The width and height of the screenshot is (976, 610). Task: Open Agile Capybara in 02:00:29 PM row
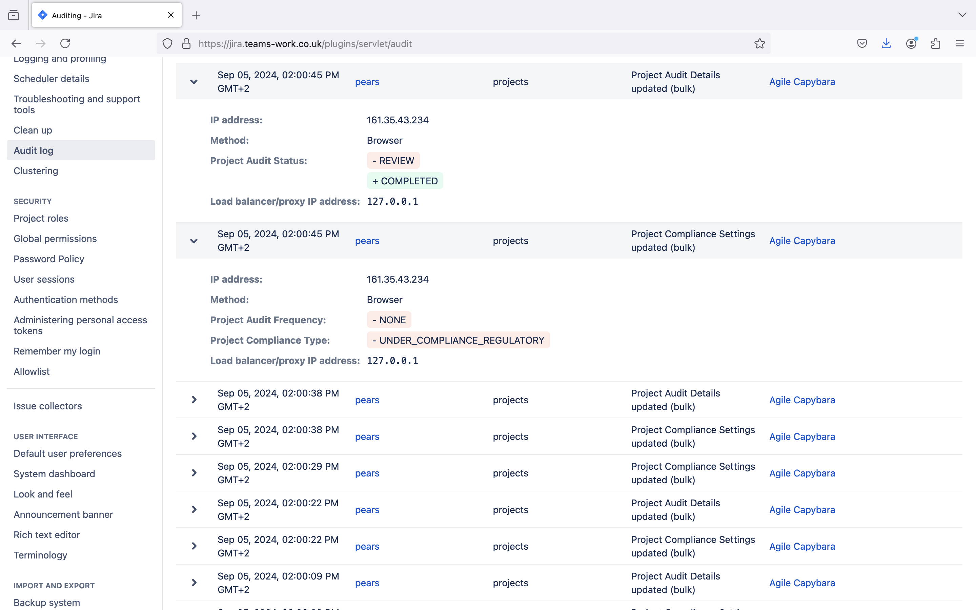pyautogui.click(x=802, y=473)
